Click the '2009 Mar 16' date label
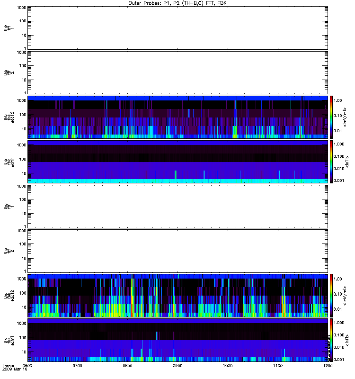 [15, 369]
